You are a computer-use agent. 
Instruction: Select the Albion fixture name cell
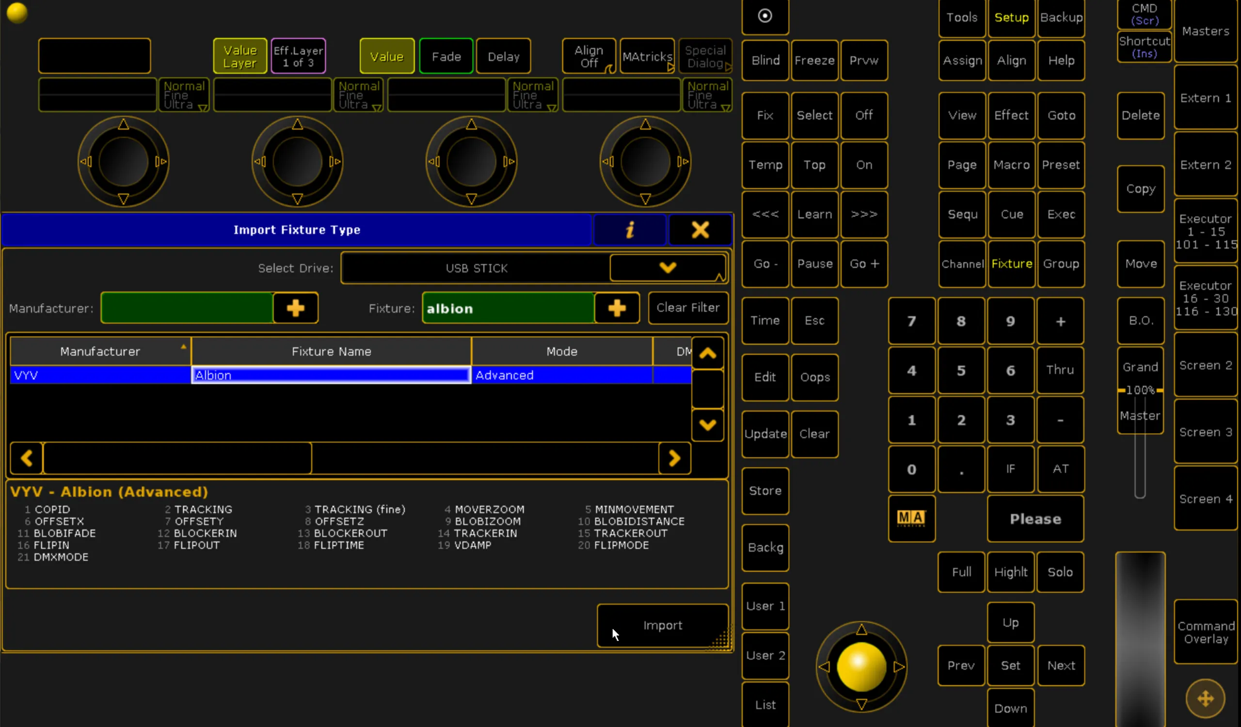(331, 375)
